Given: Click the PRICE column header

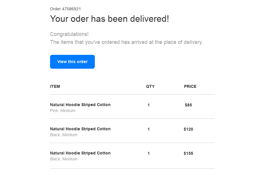Looking at the screenshot, I should coord(190,86).
